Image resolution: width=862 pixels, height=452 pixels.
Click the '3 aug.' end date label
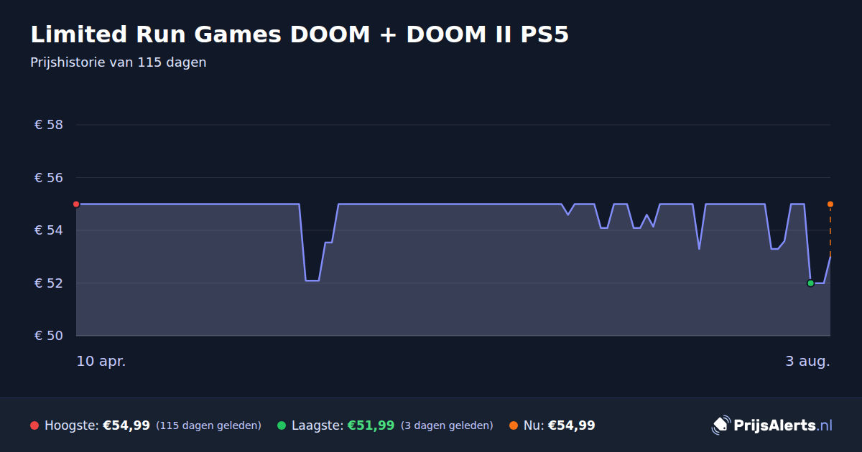[x=807, y=362]
